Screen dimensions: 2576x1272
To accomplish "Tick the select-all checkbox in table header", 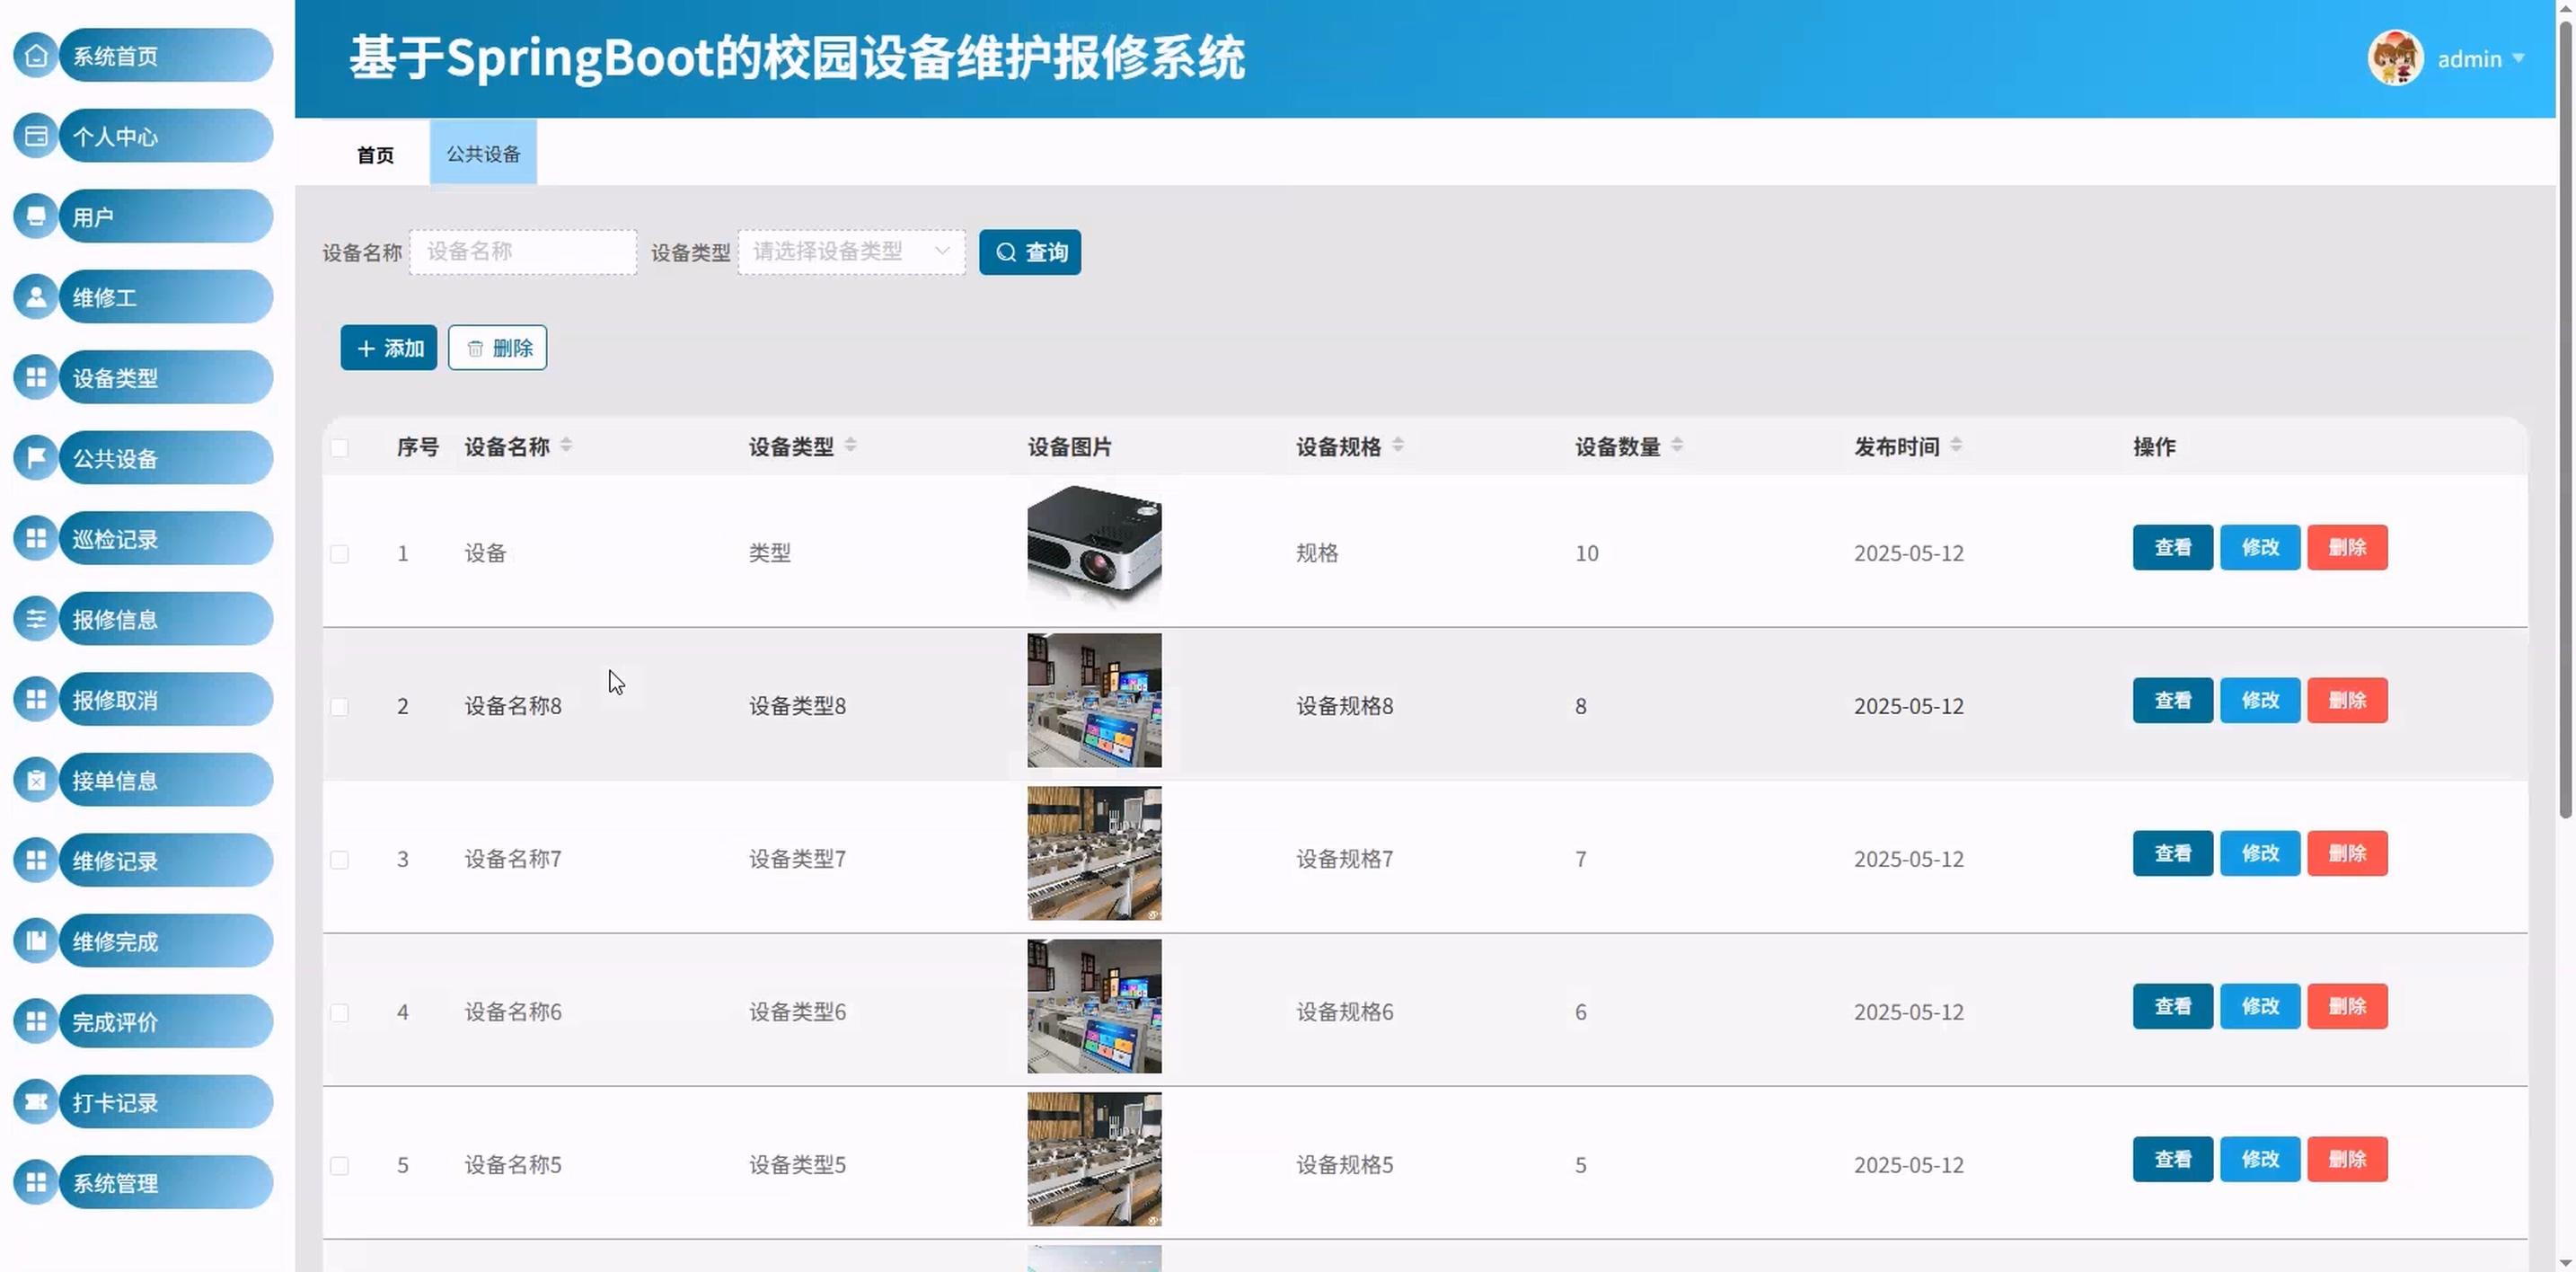I will pyautogui.click(x=340, y=448).
